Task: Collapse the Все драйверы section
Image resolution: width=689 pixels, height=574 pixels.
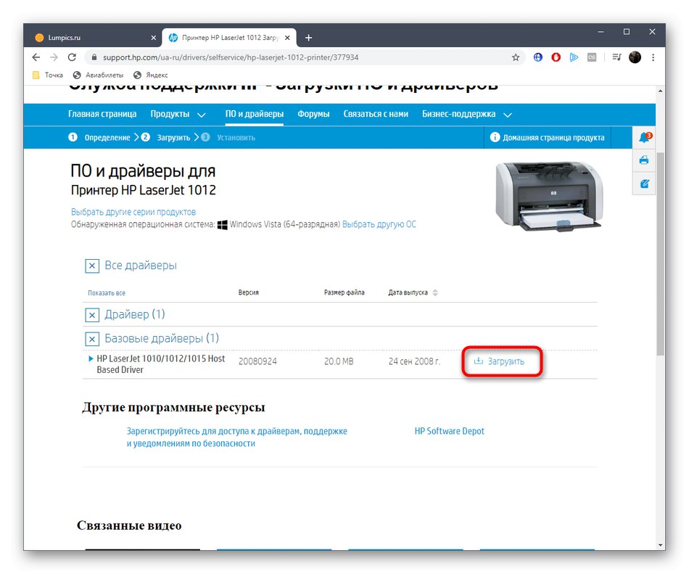Action: (x=92, y=266)
